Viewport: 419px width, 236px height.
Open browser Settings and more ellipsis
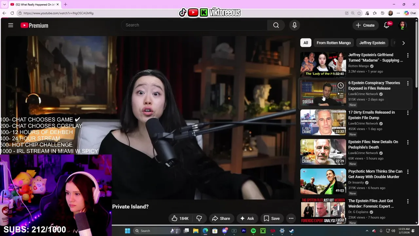(x=398, y=13)
